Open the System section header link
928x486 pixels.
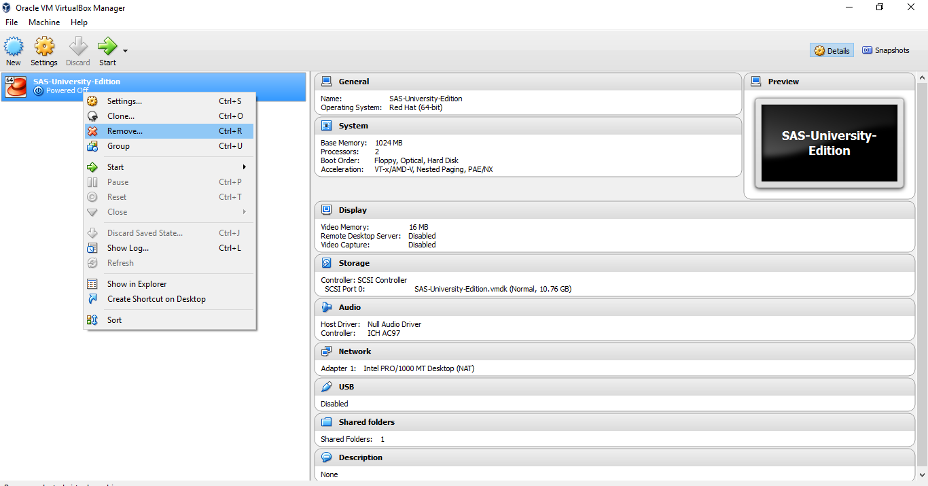pos(353,126)
